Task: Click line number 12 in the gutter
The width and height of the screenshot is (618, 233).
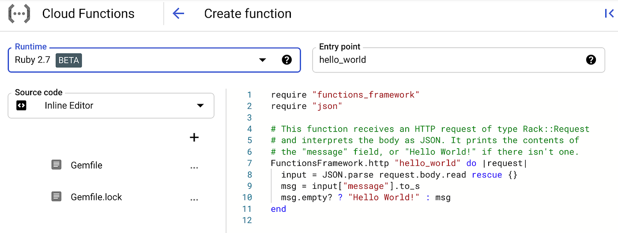Action: (x=247, y=221)
